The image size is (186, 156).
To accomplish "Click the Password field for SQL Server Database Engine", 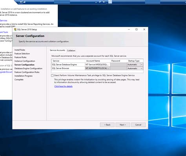I will (x=119, y=65).
